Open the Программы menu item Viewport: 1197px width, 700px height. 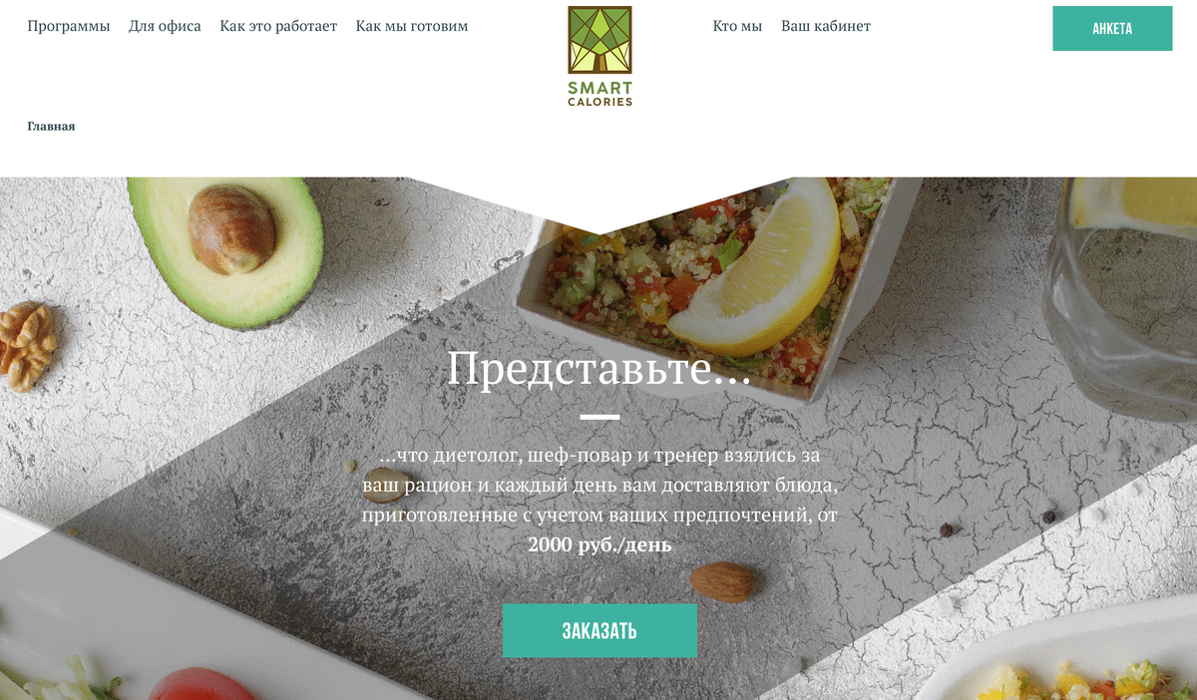[x=69, y=26]
